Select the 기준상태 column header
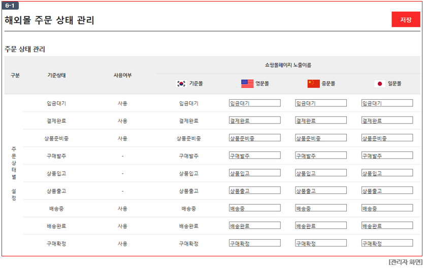 [x=56, y=75]
